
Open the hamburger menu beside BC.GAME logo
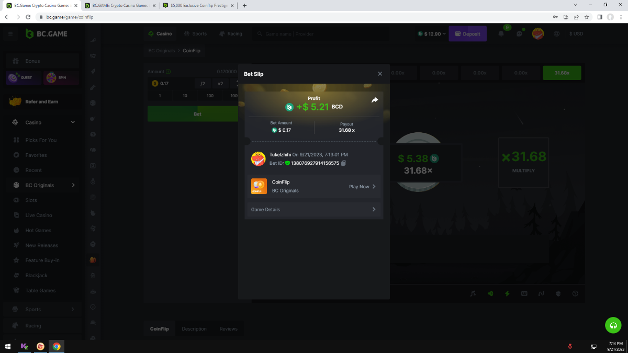(10, 33)
